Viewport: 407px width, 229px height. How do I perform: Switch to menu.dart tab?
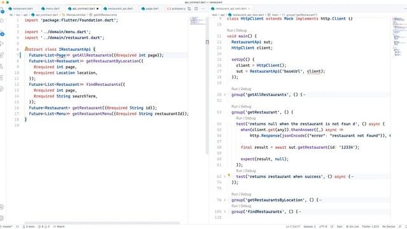(51, 8)
